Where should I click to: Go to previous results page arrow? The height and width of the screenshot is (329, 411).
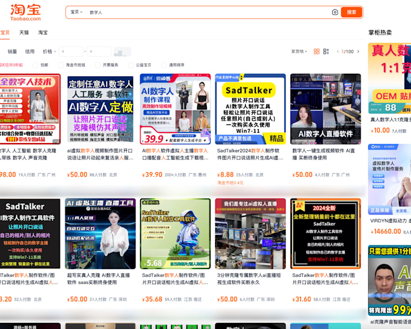click(x=338, y=52)
